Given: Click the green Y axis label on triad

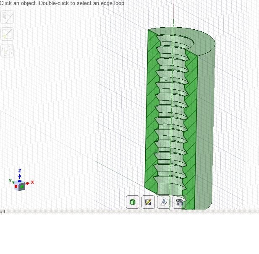Looking at the screenshot, I should pos(10,180).
